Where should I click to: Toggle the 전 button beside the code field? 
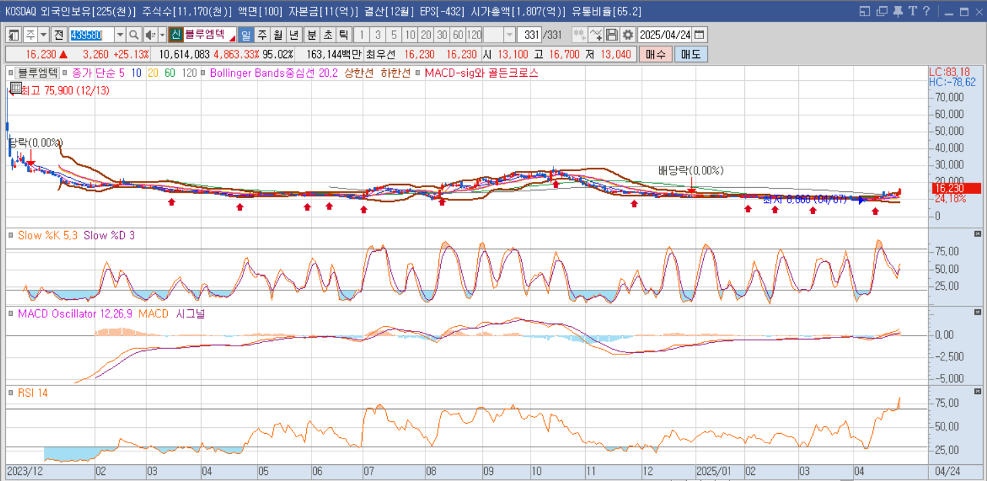59,35
